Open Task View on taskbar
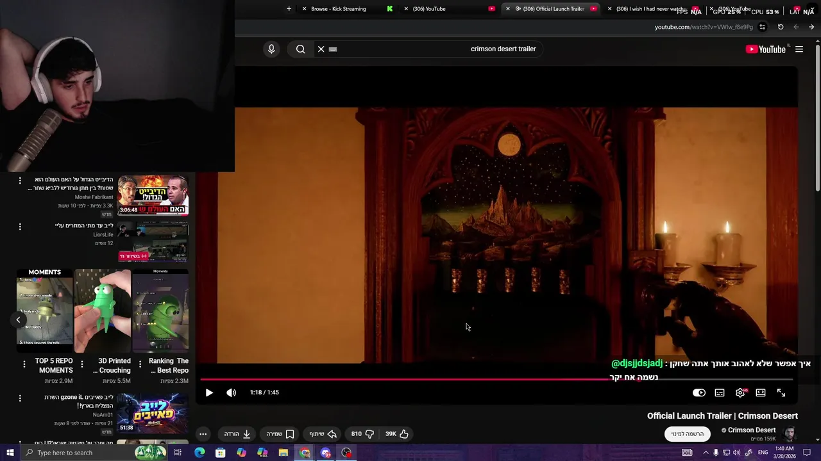 (x=178, y=453)
